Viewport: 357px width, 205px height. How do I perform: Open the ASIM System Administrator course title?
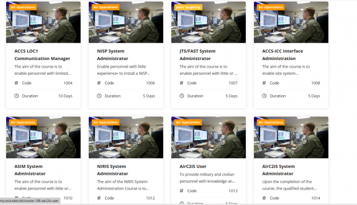(x=30, y=170)
